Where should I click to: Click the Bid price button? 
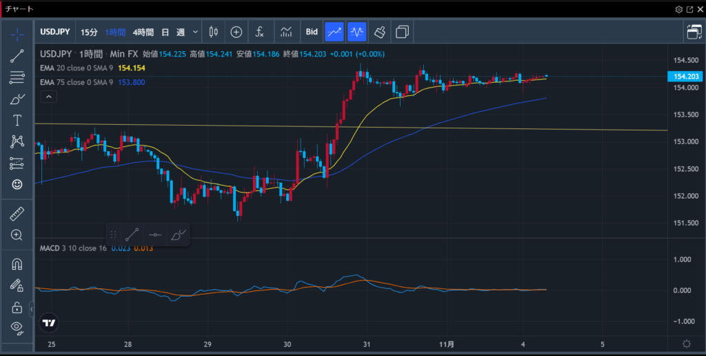click(x=312, y=32)
